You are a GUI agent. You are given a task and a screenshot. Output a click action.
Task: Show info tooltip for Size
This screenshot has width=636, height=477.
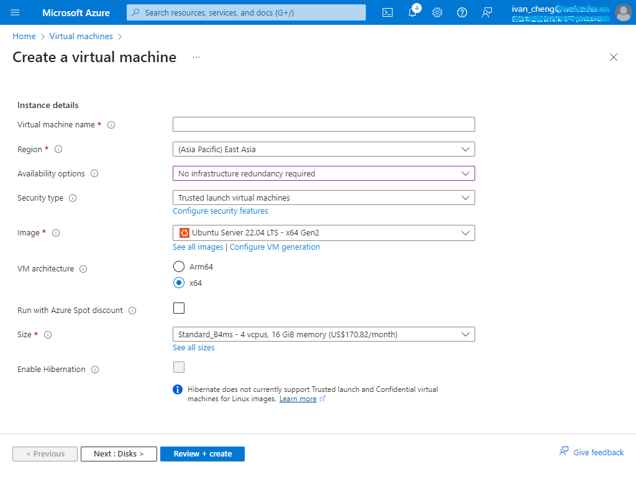[x=48, y=335]
